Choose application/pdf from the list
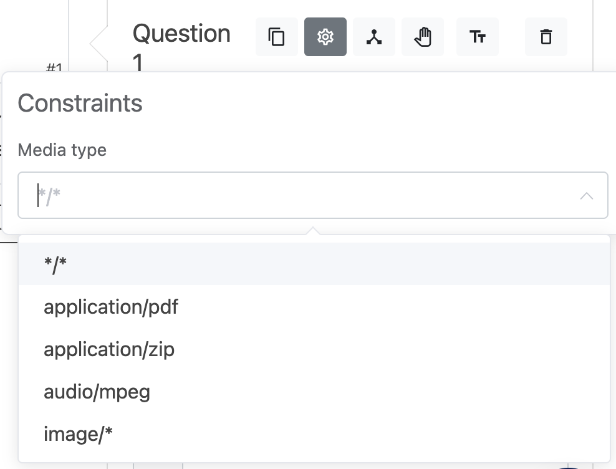Viewport: 616px width, 469px height. (111, 307)
